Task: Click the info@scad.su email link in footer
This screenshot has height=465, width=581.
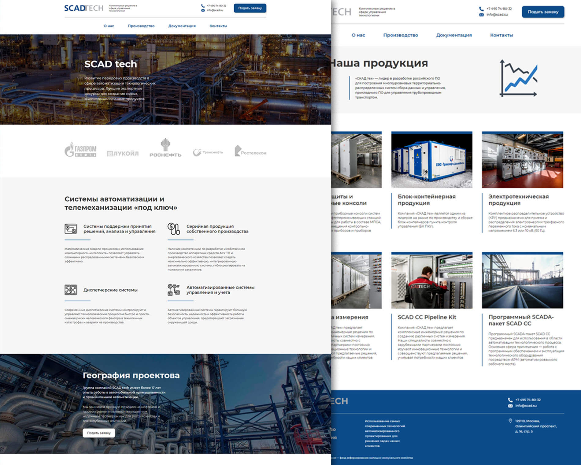Action: coord(526,406)
